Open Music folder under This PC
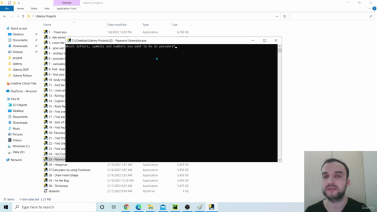 [x=16, y=128]
